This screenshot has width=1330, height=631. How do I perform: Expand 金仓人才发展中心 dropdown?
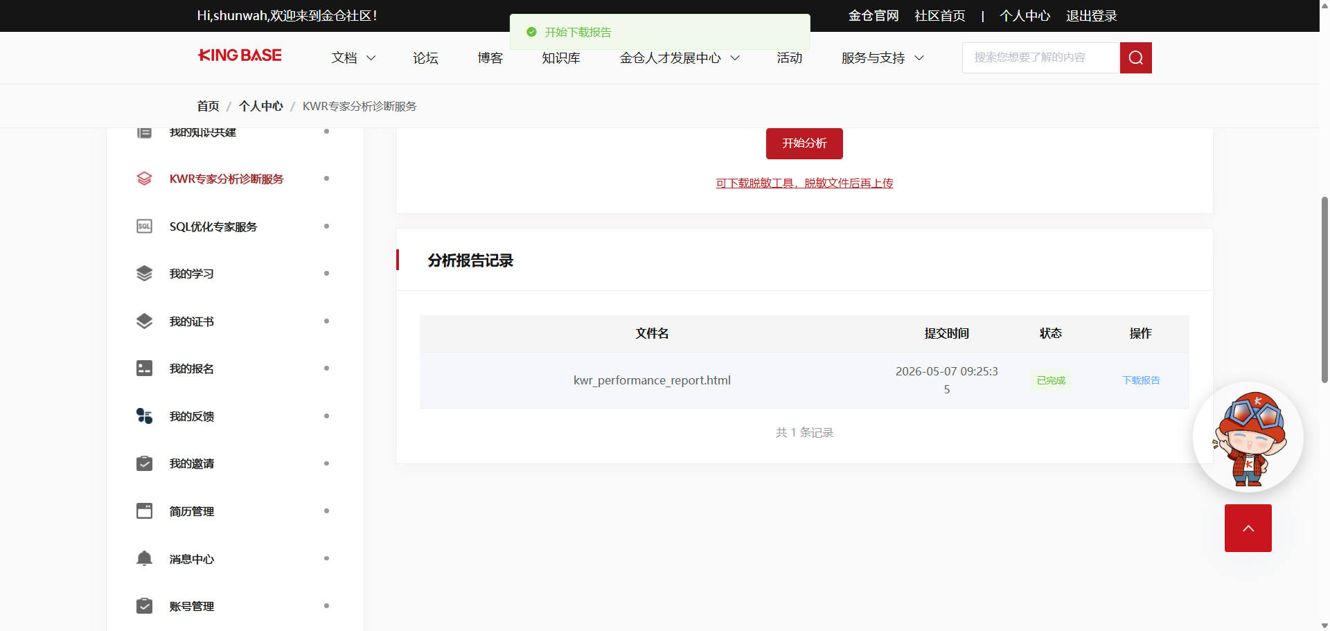click(x=680, y=58)
